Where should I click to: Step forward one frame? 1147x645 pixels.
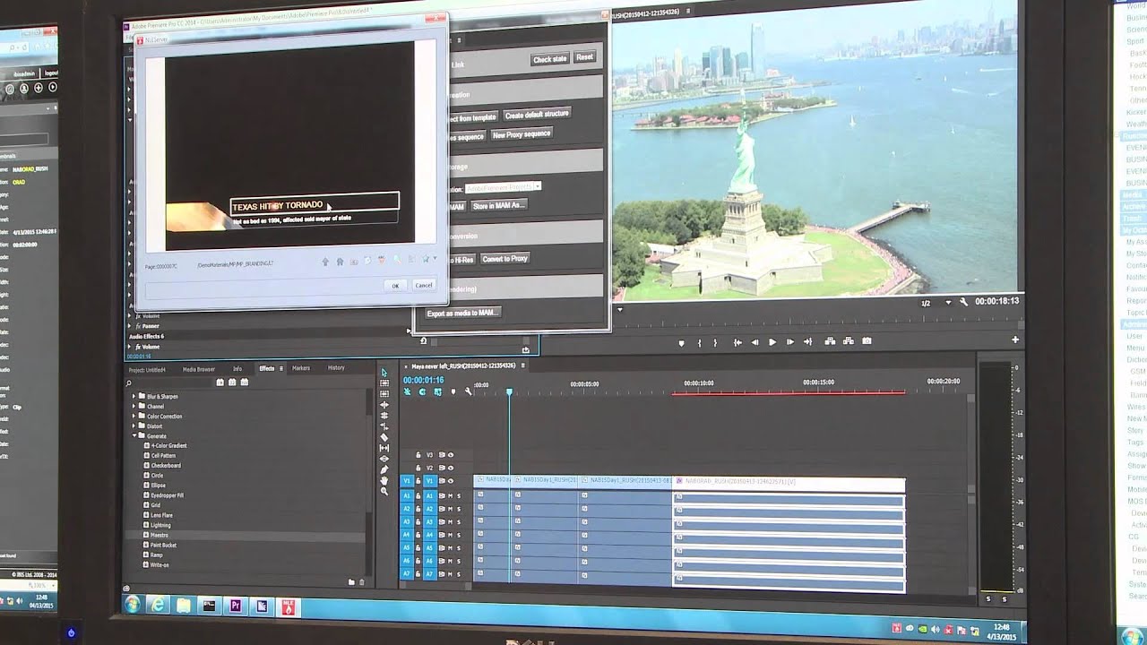(x=790, y=341)
